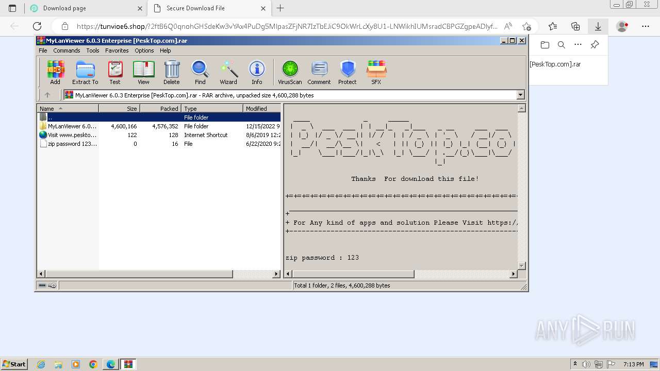660x371 pixels.
Task: Open tab actions menu icon
Action: coord(12,8)
